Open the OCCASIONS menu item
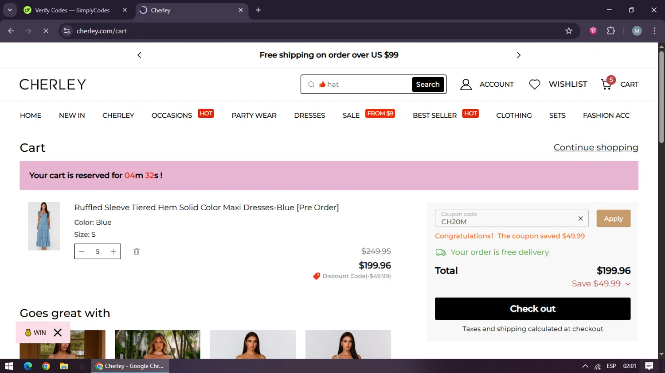665x373 pixels. [x=172, y=115]
